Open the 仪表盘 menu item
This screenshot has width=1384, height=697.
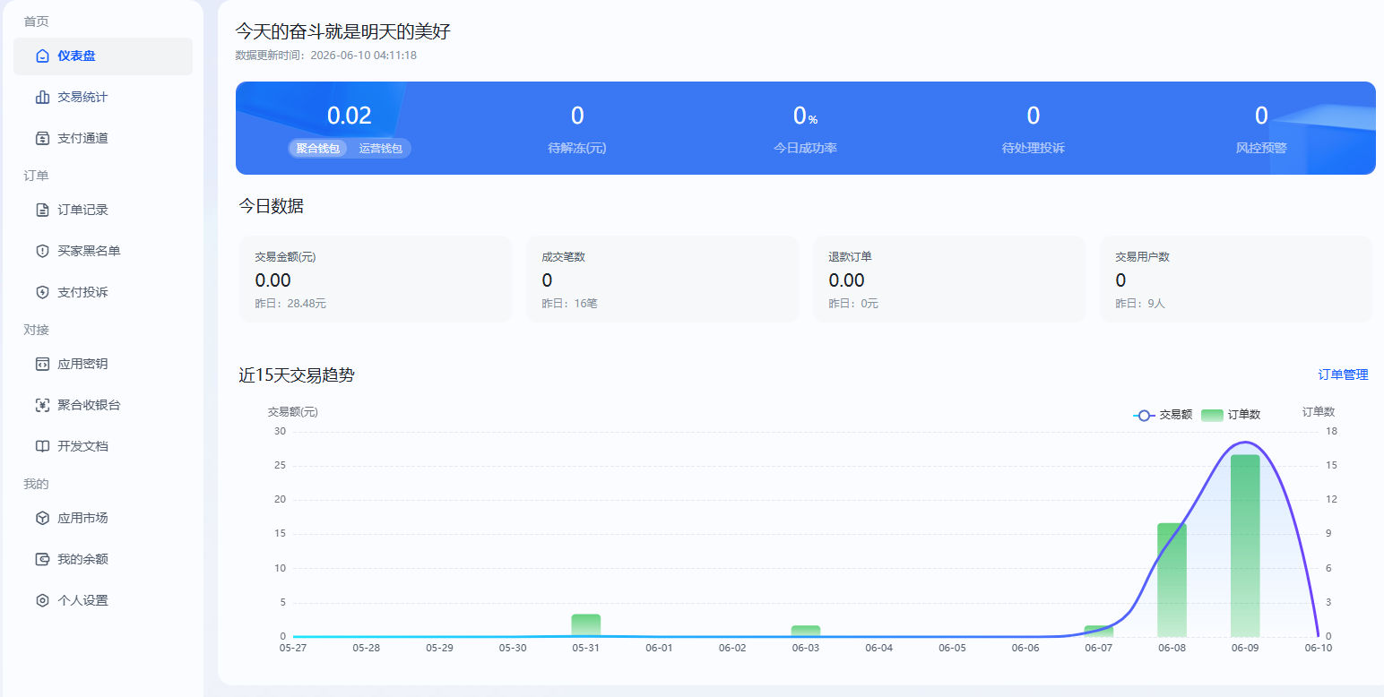coord(103,56)
